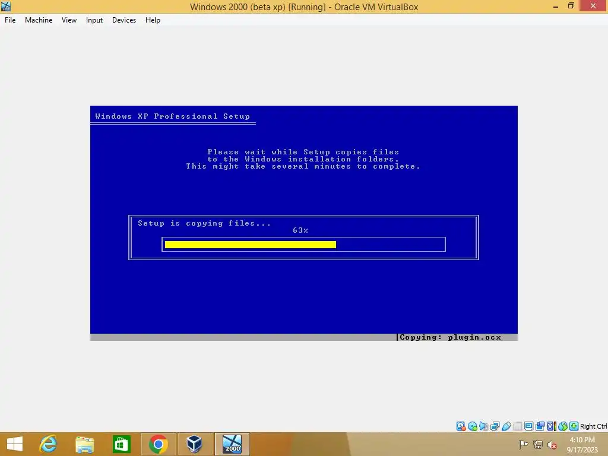Click the recording indicator icon

pos(540,426)
